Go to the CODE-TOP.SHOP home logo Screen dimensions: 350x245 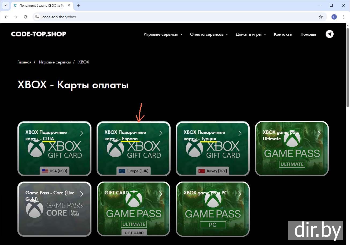(39, 34)
